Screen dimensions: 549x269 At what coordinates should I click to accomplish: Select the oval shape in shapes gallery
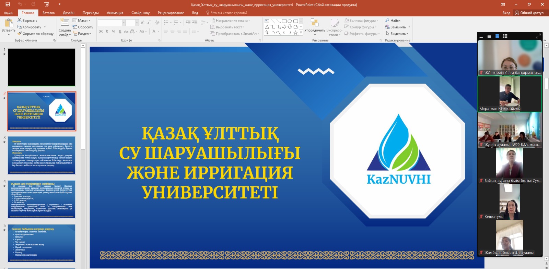coord(290,21)
